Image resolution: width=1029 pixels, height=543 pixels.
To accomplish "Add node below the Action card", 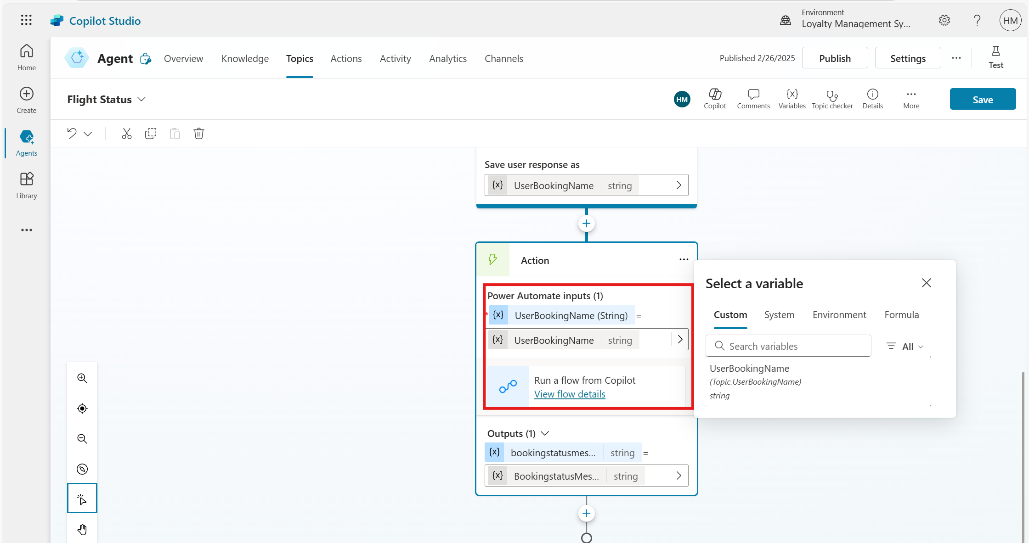I will tap(586, 513).
